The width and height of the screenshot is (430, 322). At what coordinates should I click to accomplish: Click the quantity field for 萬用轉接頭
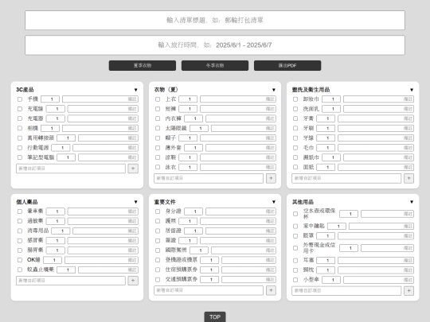(66, 138)
